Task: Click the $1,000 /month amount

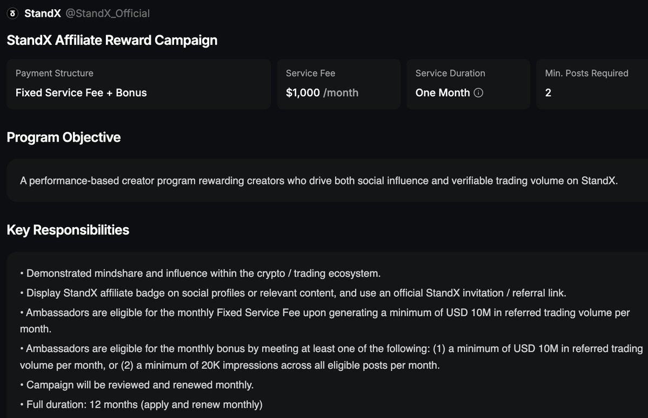Action: 322,92
